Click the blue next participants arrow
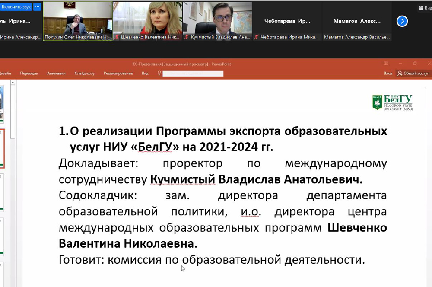This screenshot has width=432, height=287. pos(402,21)
